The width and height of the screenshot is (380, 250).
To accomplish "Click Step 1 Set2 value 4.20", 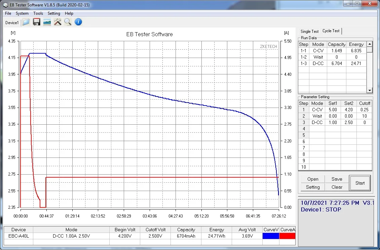I will tap(348, 110).
